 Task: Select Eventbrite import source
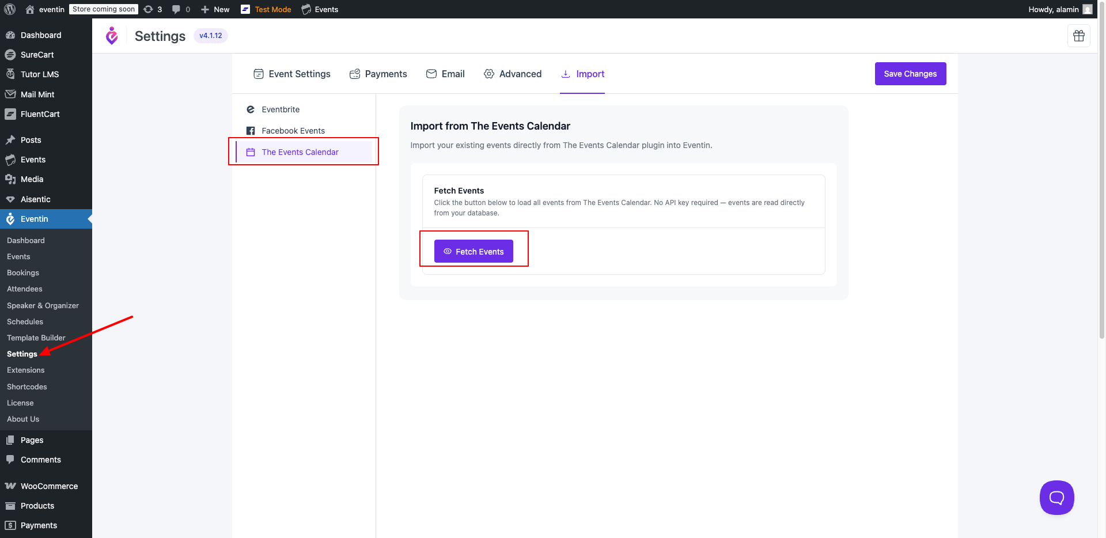point(304,109)
